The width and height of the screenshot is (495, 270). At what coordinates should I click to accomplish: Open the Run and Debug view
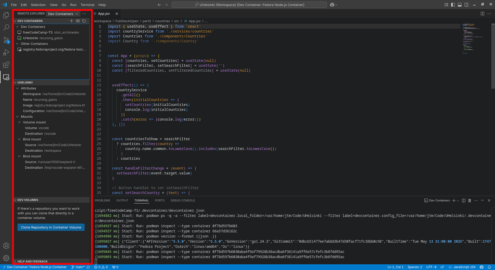6,52
